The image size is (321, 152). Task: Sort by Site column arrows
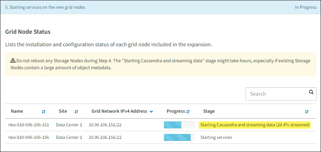point(76,112)
